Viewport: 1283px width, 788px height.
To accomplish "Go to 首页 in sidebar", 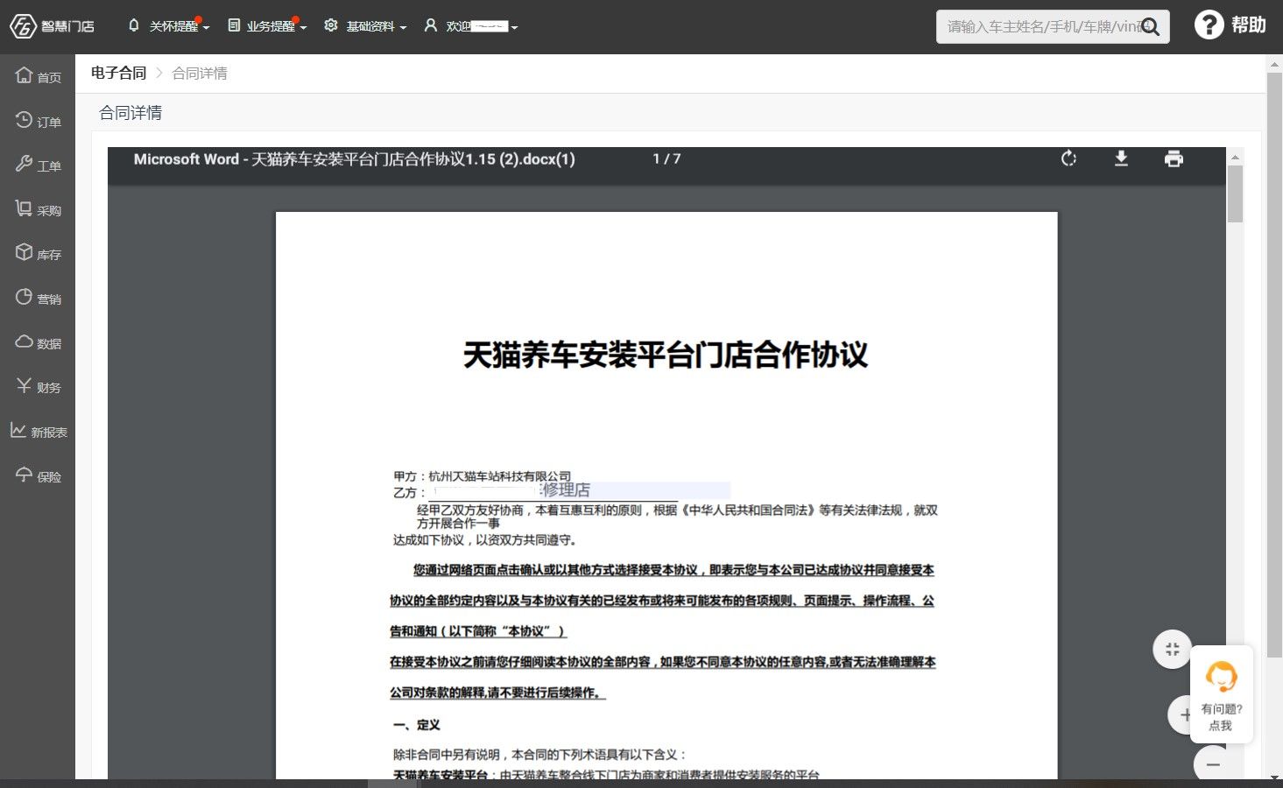I will 38,76.
